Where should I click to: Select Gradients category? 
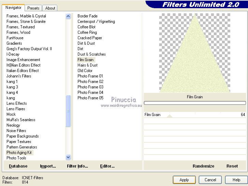point(14,43)
